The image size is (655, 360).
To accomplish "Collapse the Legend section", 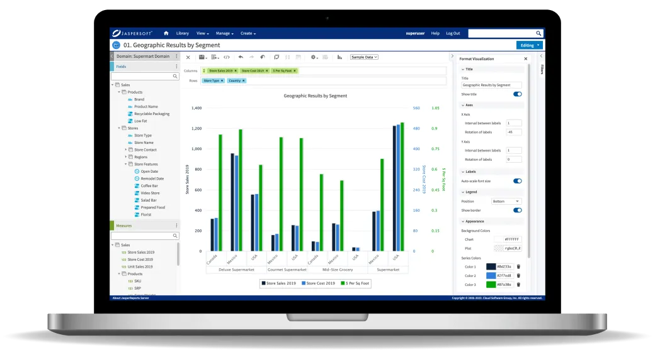I will coord(463,192).
